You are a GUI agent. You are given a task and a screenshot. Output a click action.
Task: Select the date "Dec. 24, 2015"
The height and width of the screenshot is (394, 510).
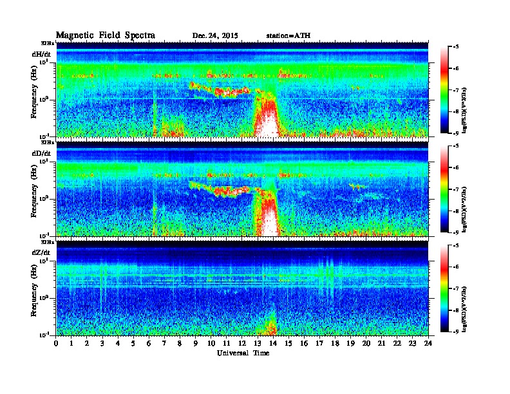click(215, 35)
